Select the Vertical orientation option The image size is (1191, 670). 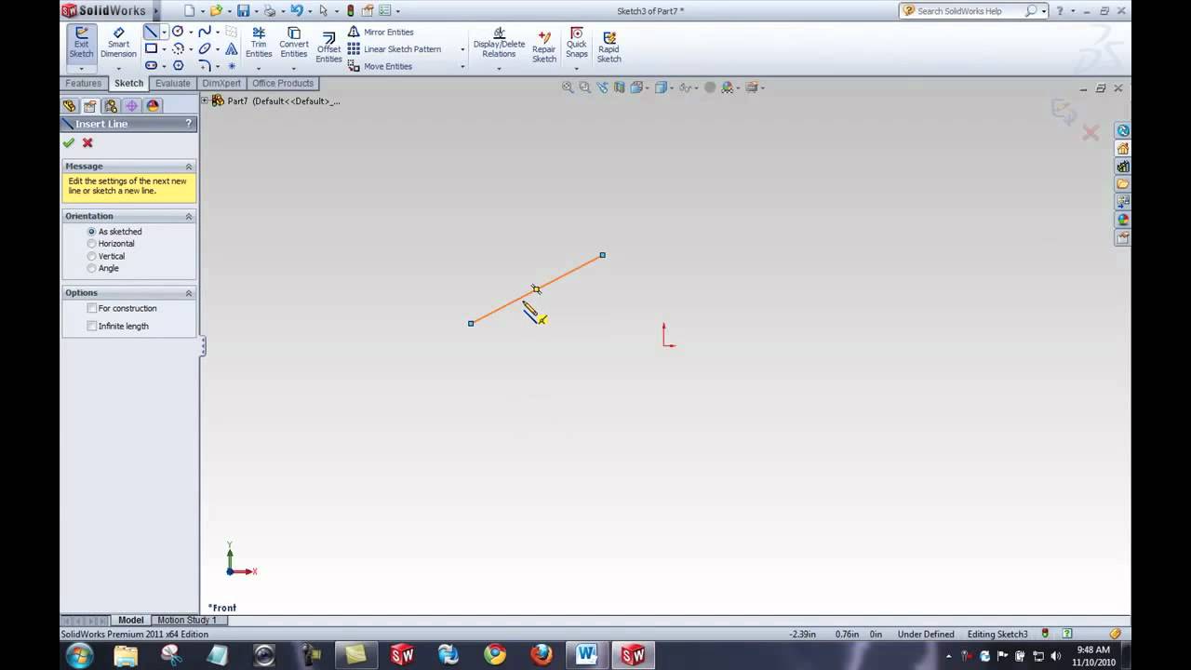tap(91, 256)
